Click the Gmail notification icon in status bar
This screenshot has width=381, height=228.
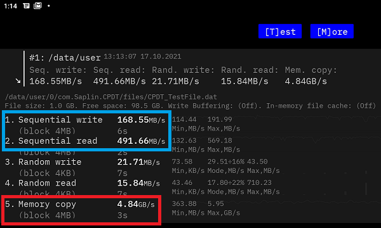[37, 6]
